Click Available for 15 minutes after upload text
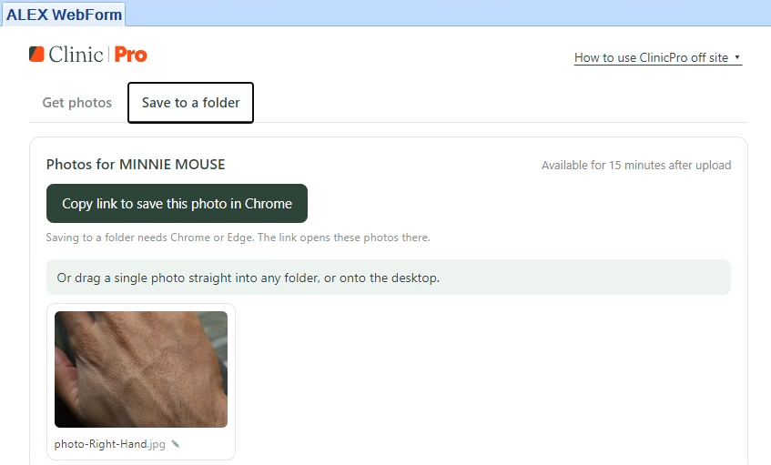The height and width of the screenshot is (465, 771). (x=636, y=165)
